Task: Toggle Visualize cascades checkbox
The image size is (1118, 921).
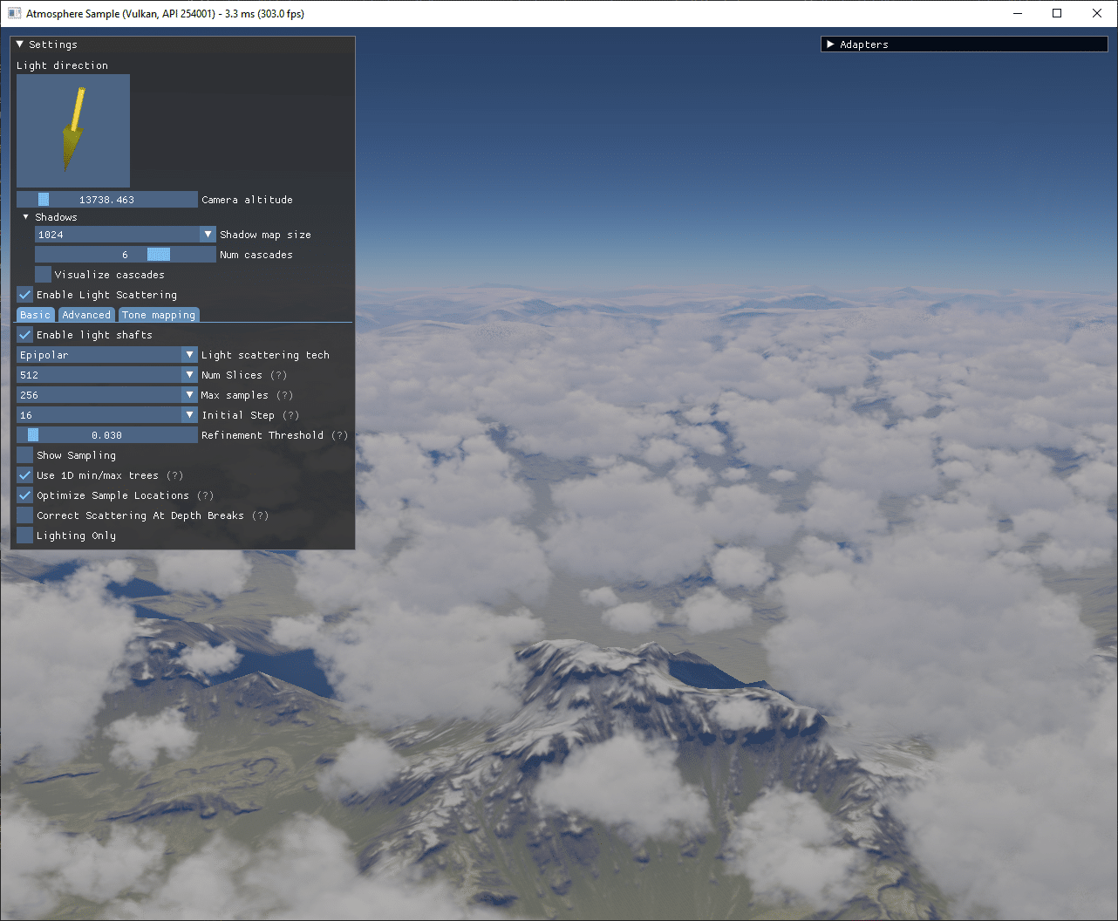Action: 44,275
